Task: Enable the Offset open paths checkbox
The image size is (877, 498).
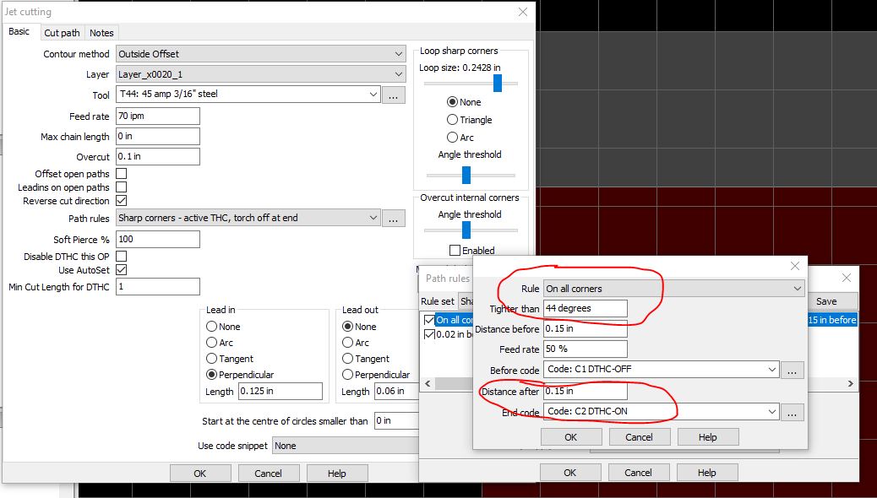Action: pos(123,173)
